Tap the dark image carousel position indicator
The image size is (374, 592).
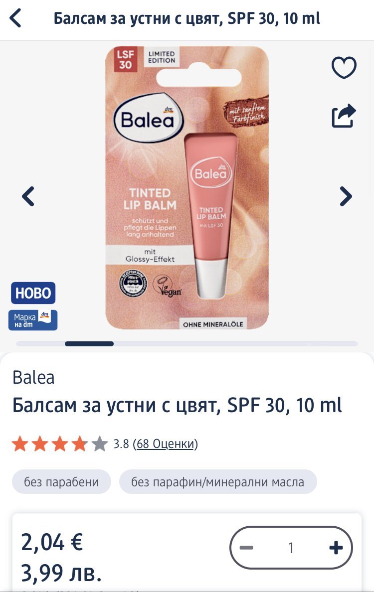(89, 343)
